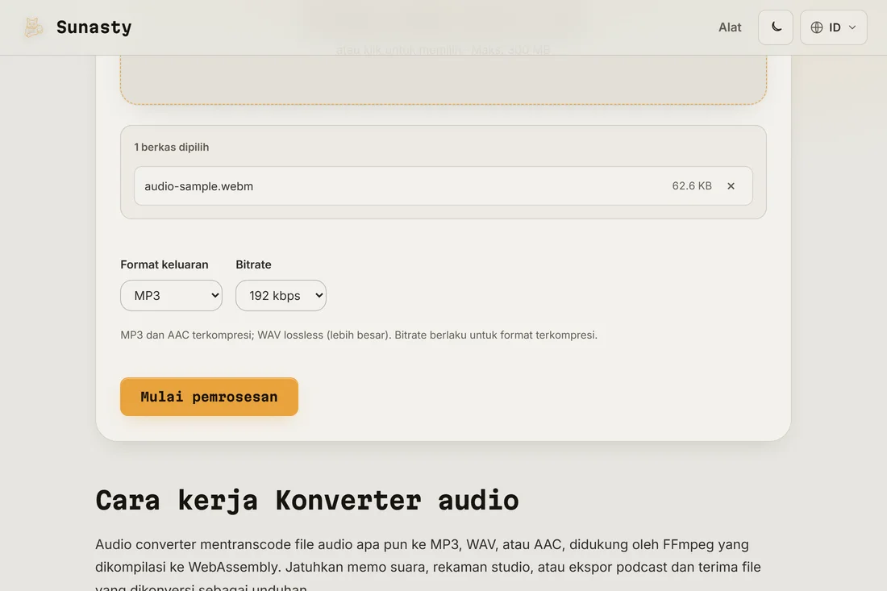This screenshot has width=887, height=591.
Task: Click the Mulai pemrosesan button
Action: click(209, 397)
